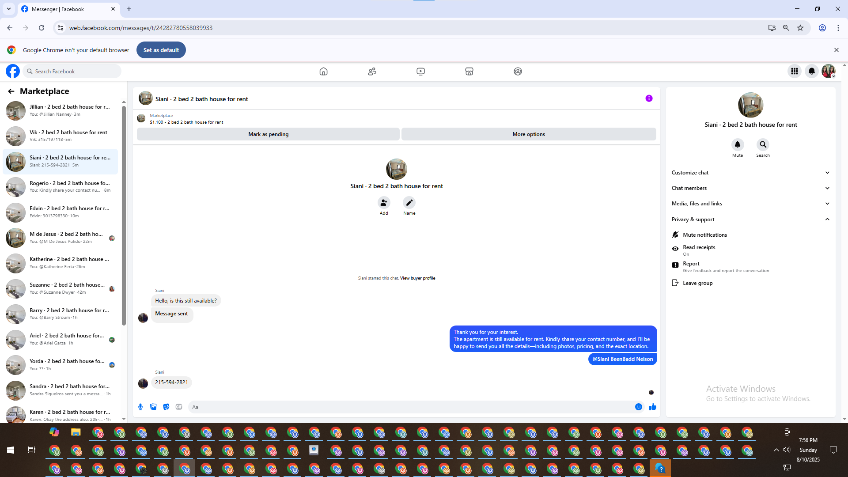
Task: Toggle Mute notifications in Privacy section
Action: 704,235
